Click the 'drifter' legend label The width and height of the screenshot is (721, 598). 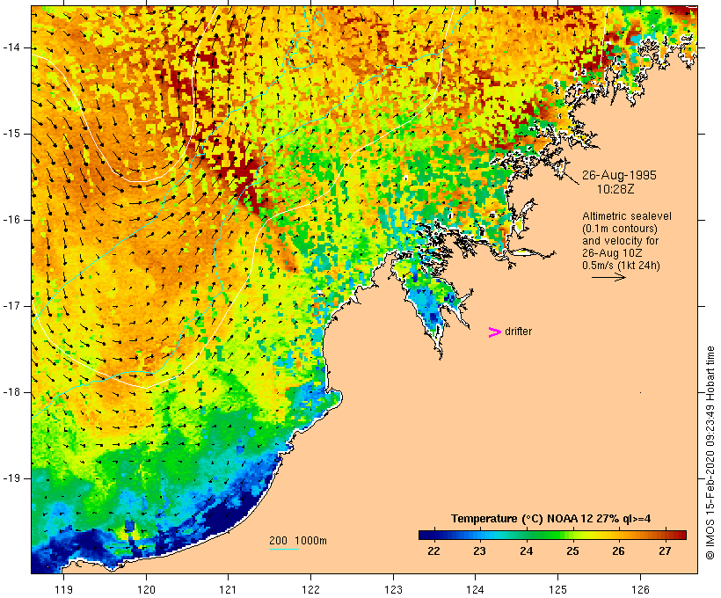coord(518,332)
